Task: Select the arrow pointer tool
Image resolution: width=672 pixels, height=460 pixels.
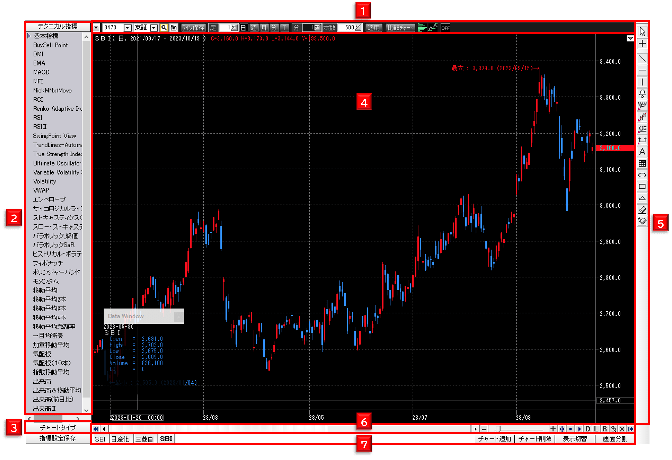Action: (642, 32)
